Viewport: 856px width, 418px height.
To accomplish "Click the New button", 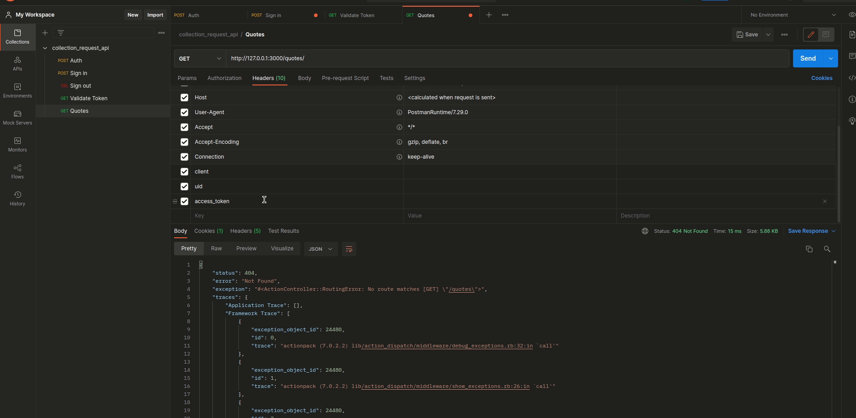I will pos(133,15).
